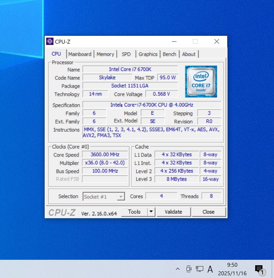This screenshot has width=274, height=278.
Task: Expand the Tools button dropdown arrow
Action: pyautogui.click(x=151, y=212)
